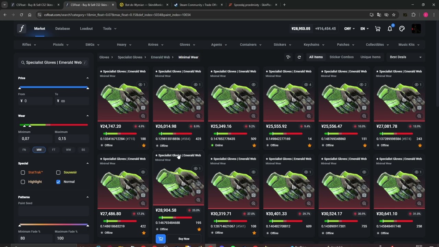
Task: Open the CNY currency dropdown
Action: pos(349,29)
